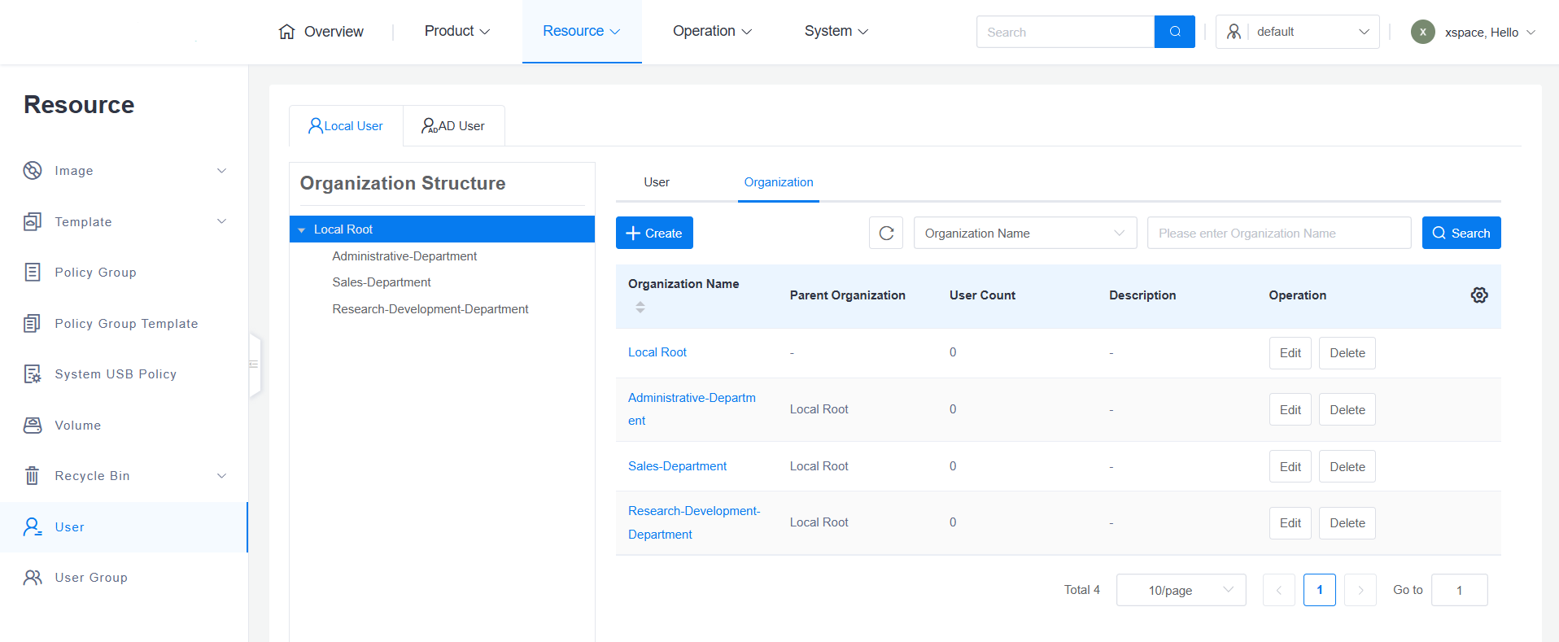The image size is (1559, 642).
Task: Delete the Sales-Department organization
Action: (1347, 467)
